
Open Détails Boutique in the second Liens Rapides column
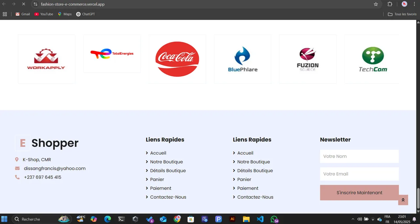point(255,171)
